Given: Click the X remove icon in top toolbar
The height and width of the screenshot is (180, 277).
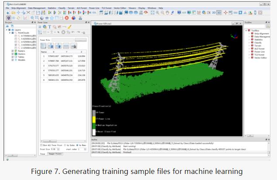Looking at the screenshot, I should coord(28,13).
